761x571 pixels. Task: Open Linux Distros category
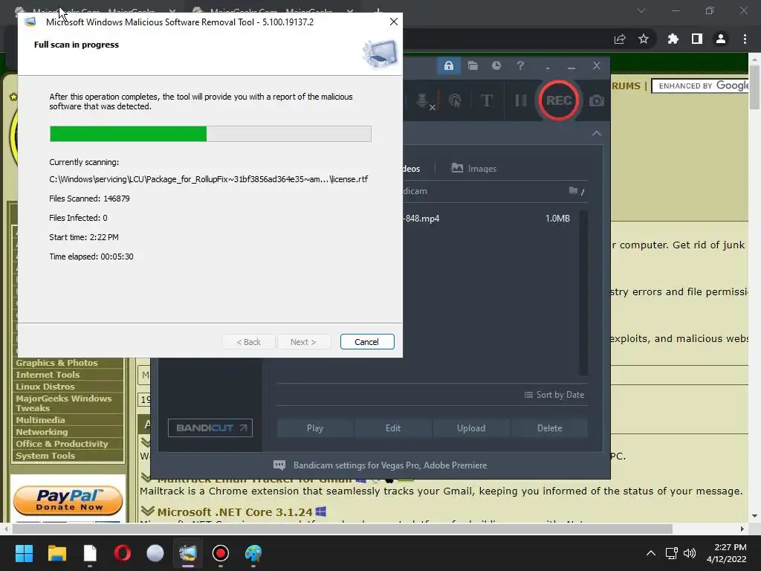[45, 387]
